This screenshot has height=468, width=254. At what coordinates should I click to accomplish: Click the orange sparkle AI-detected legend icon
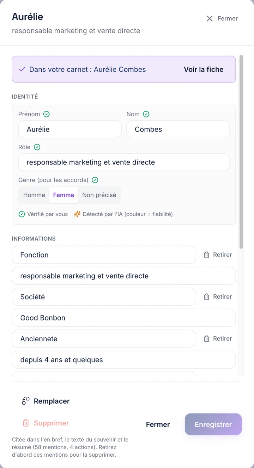pos(77,214)
